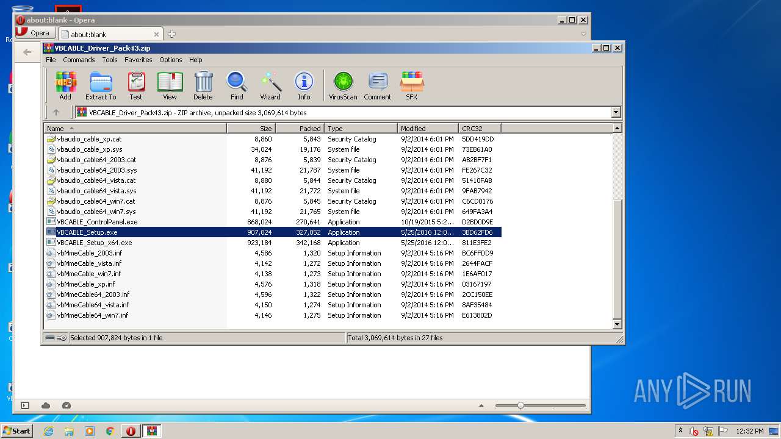The height and width of the screenshot is (439, 781).
Task: Run VirusScan from the toolbar
Action: click(x=343, y=86)
